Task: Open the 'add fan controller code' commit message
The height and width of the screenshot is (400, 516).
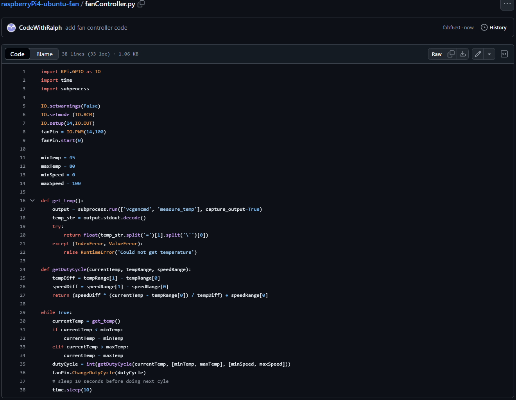Action: click(x=96, y=28)
